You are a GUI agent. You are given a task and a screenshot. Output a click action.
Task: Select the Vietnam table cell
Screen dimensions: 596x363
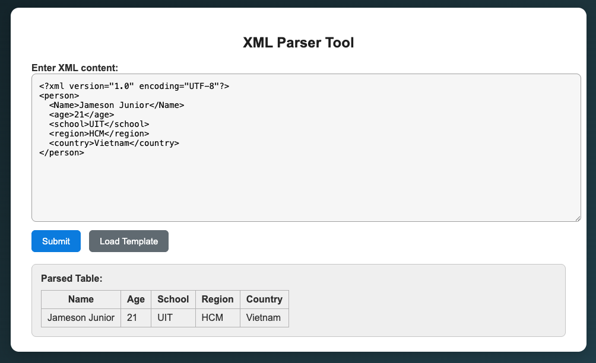pos(264,318)
